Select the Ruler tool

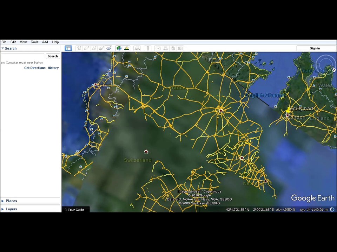click(148, 48)
